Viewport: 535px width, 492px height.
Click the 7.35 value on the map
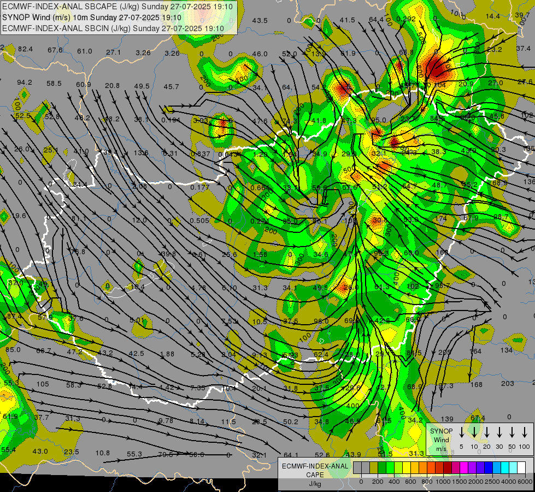coord(198,388)
